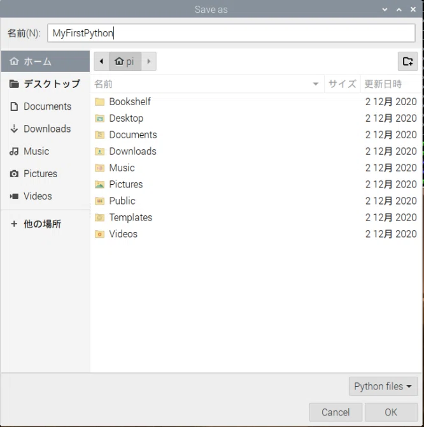
Task: Select the Templates folder name
Action: (x=131, y=217)
